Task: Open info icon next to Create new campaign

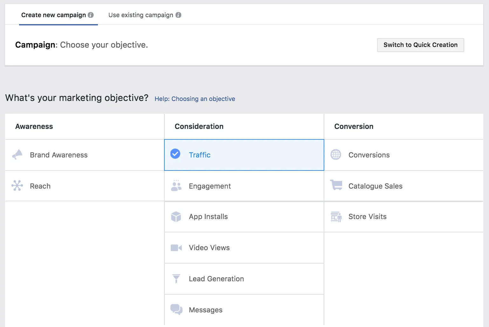Action: click(x=91, y=15)
